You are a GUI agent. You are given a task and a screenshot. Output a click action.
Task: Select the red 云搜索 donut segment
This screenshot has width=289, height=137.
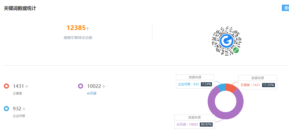point(231,88)
